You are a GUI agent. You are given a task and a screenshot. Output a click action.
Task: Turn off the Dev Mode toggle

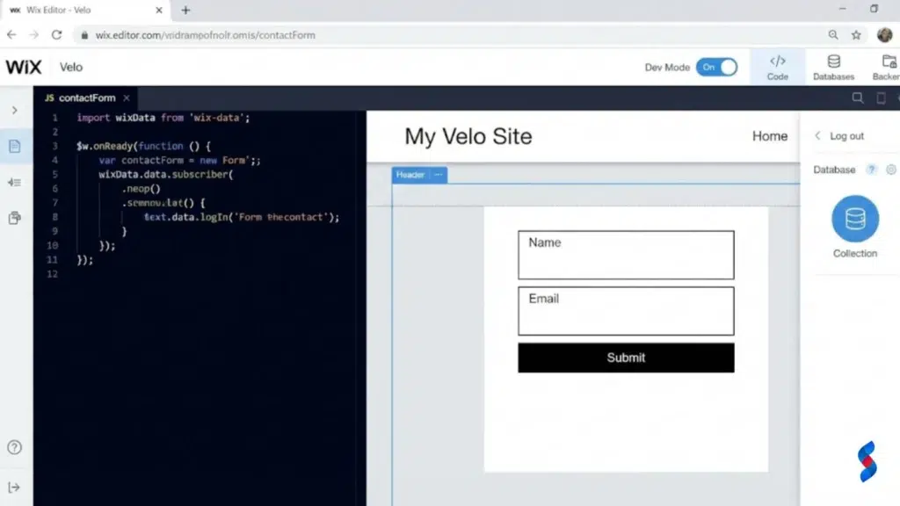tap(717, 67)
